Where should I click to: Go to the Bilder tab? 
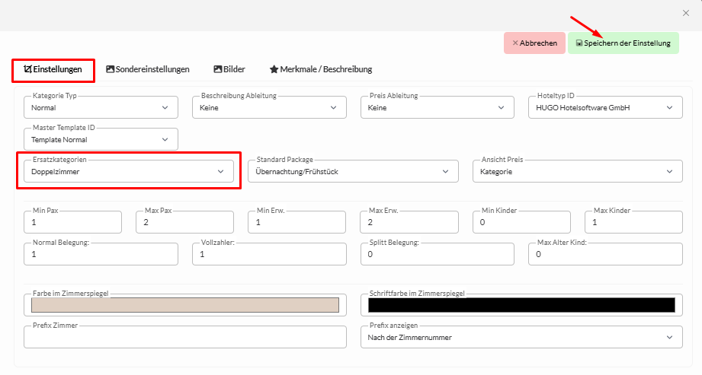229,69
